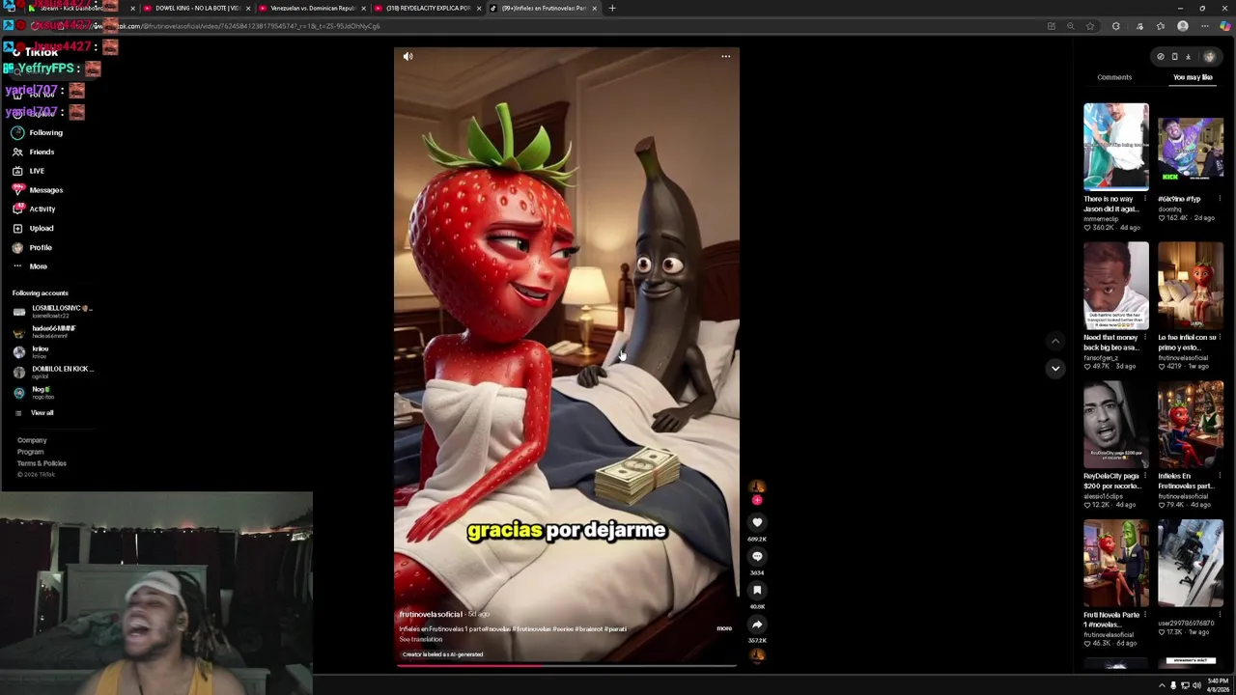Open options for the #6ix9ine recommended video
Image resolution: width=1236 pixels, height=695 pixels.
(1220, 199)
